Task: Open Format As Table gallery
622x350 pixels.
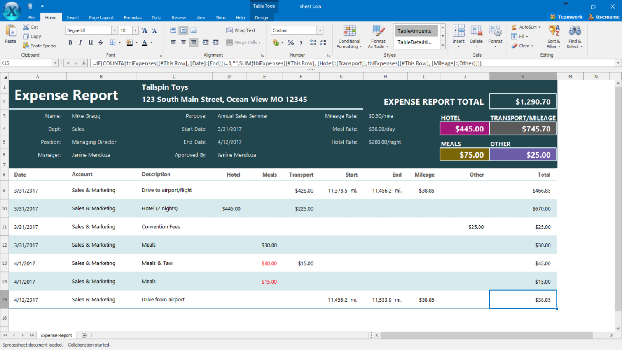Action: (x=378, y=37)
